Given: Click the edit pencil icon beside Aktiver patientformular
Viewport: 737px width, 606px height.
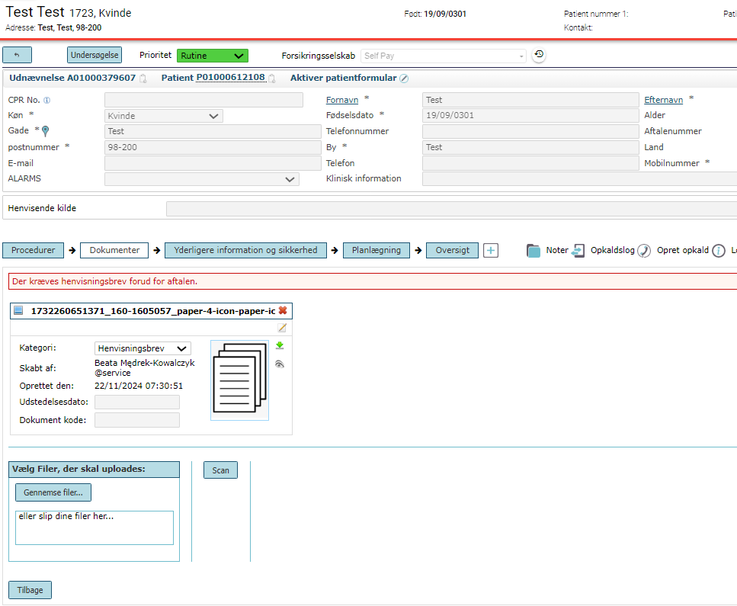Looking at the screenshot, I should [x=404, y=79].
